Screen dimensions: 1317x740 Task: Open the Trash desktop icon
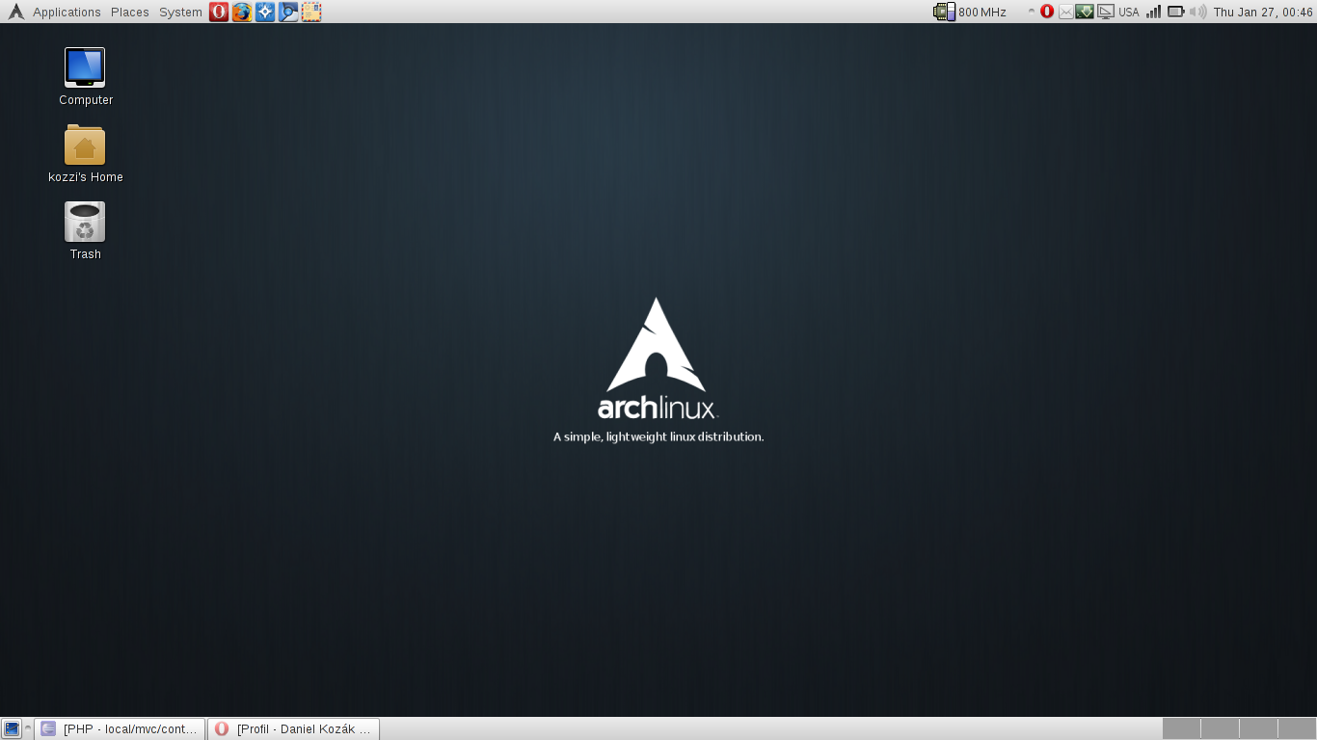[85, 230]
